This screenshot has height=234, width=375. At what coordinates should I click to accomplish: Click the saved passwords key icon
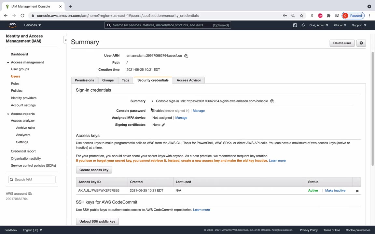285,16
